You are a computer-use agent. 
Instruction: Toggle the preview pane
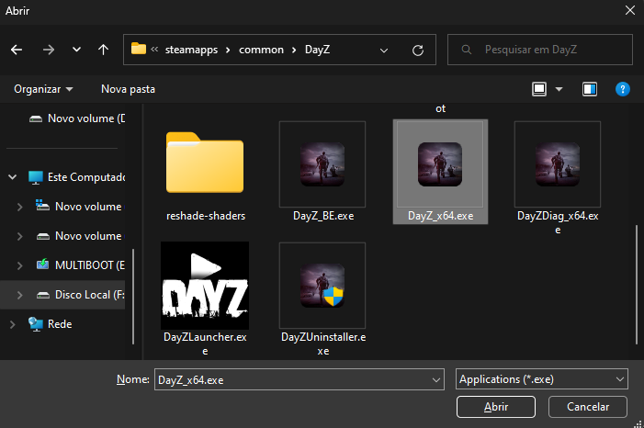click(590, 89)
